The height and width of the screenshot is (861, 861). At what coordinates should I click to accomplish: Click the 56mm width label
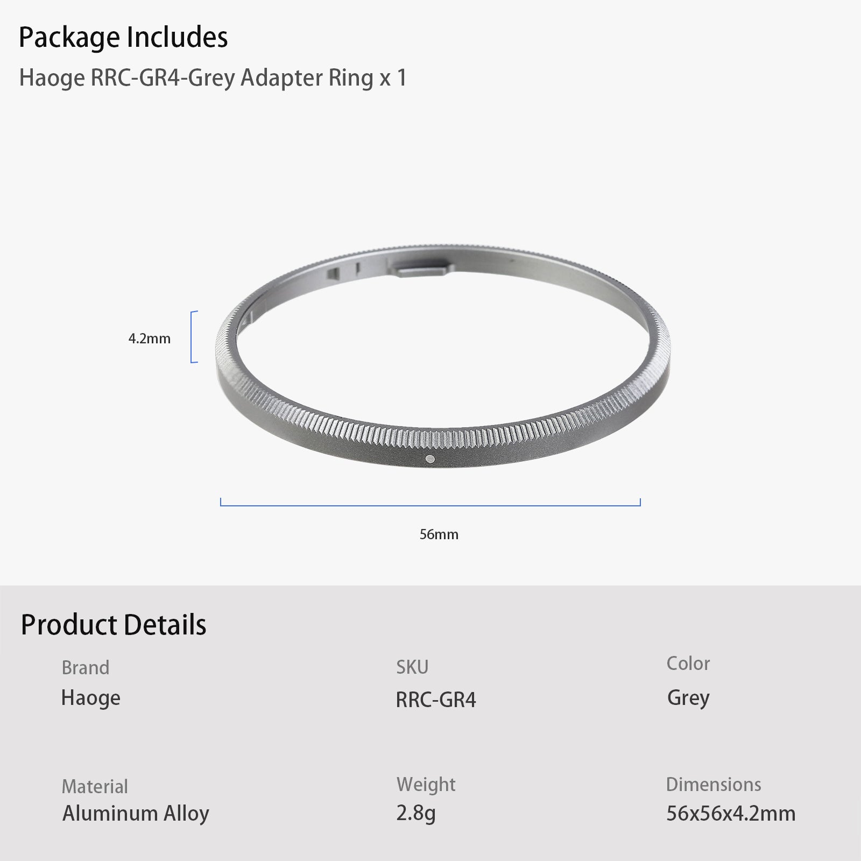439,534
